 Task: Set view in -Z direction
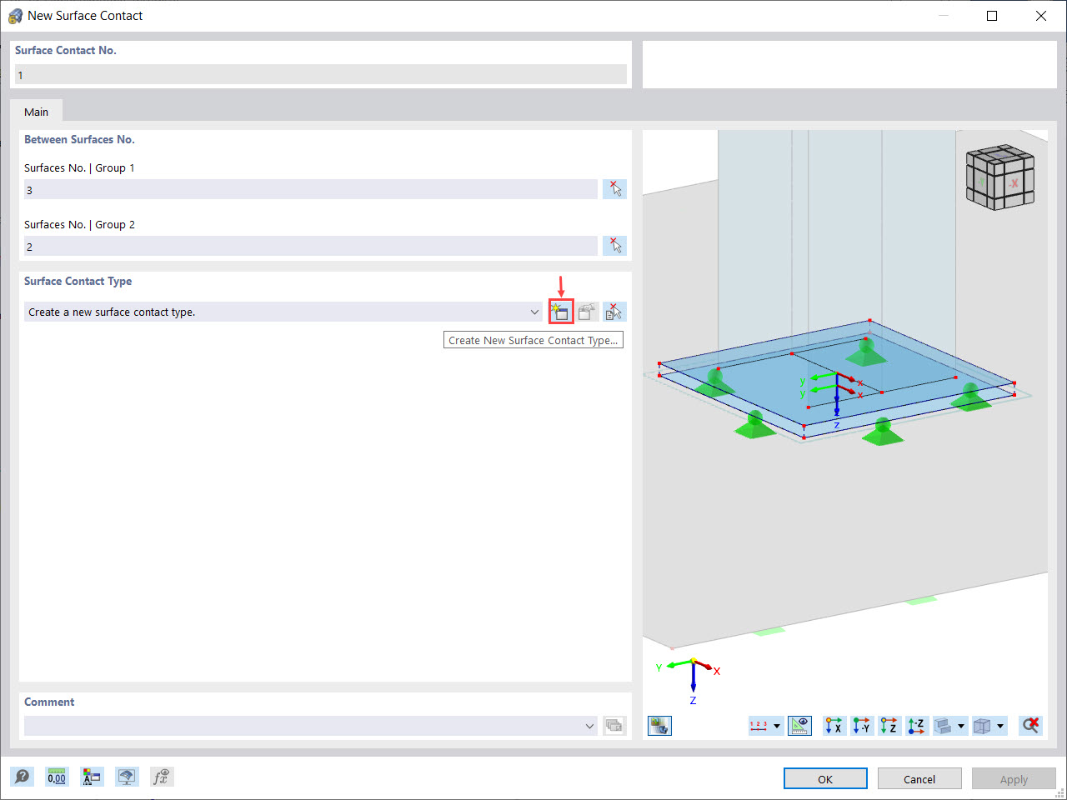917,726
